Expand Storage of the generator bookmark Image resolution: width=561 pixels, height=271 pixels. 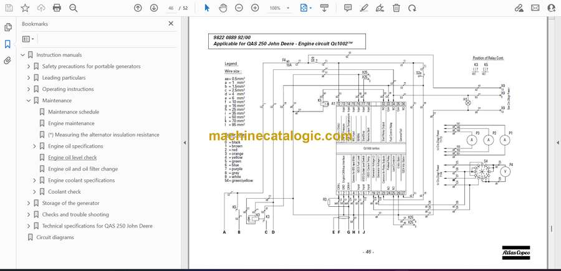coord(29,203)
